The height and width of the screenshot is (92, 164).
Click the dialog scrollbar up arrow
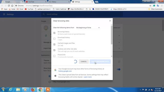pyautogui.click(x=112, y=25)
